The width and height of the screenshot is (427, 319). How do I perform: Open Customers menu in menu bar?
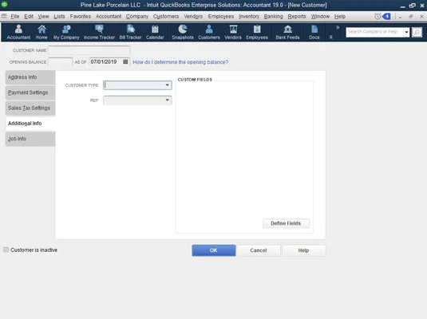(166, 16)
